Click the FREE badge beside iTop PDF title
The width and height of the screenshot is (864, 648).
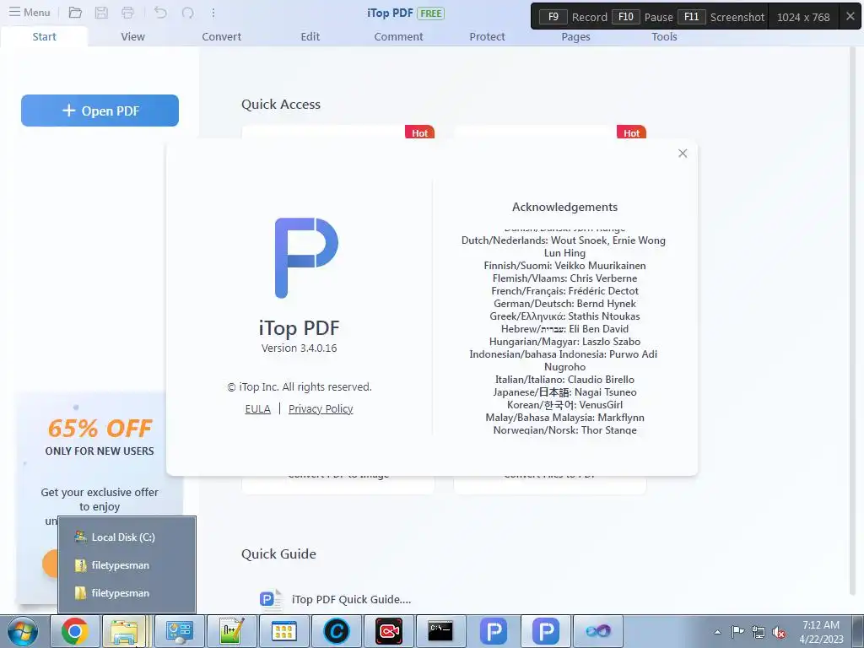[431, 13]
